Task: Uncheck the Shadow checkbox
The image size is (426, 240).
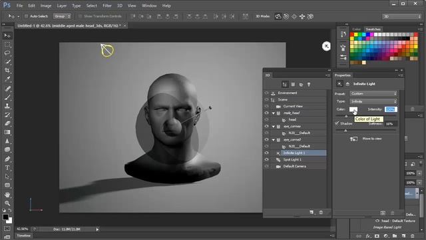Action: coord(337,123)
